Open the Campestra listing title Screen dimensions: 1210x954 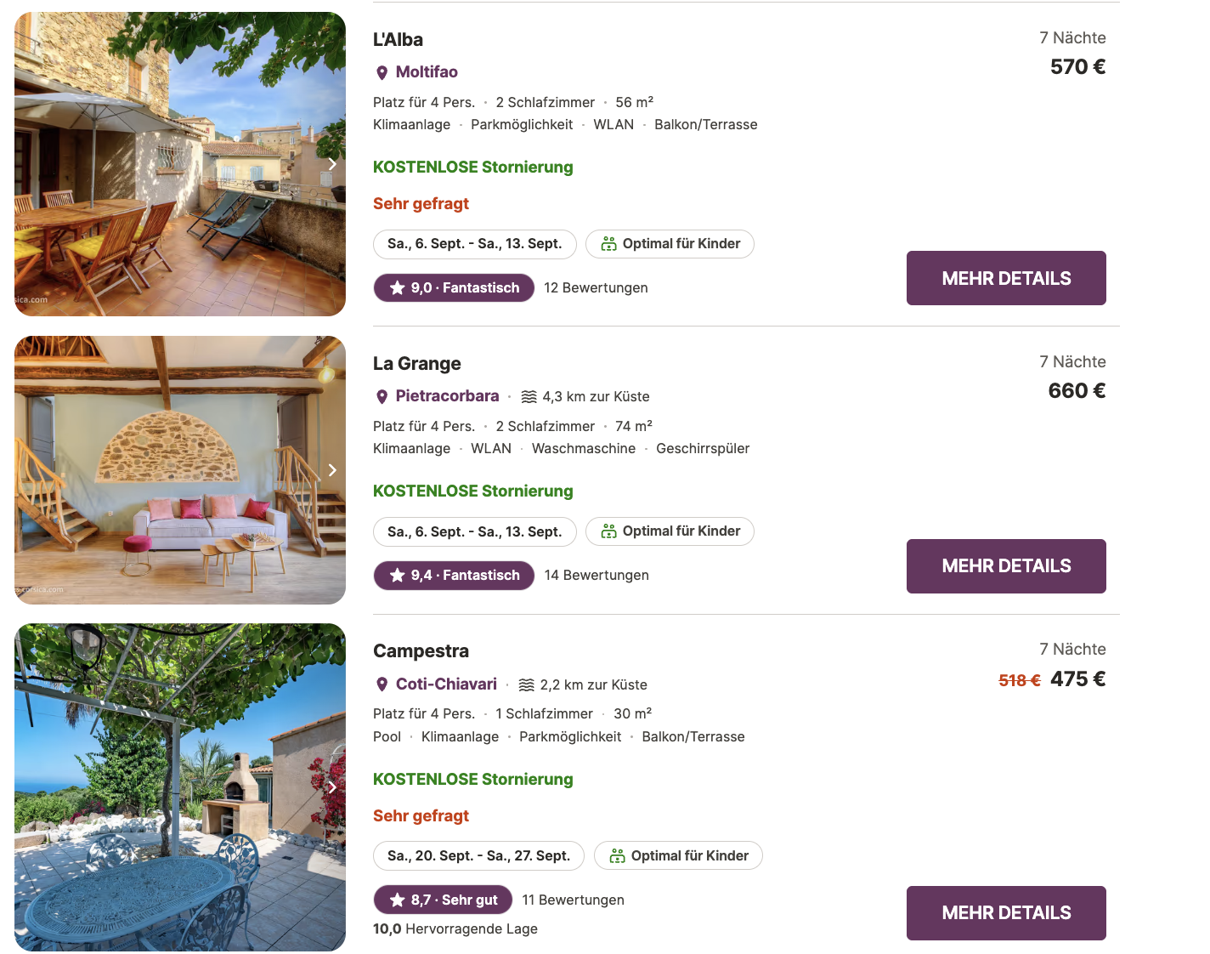coord(421,651)
